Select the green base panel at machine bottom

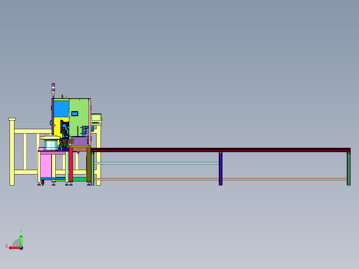[x=80, y=179]
